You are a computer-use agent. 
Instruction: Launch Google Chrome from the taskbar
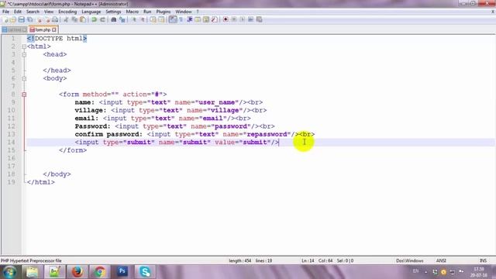click(99, 272)
